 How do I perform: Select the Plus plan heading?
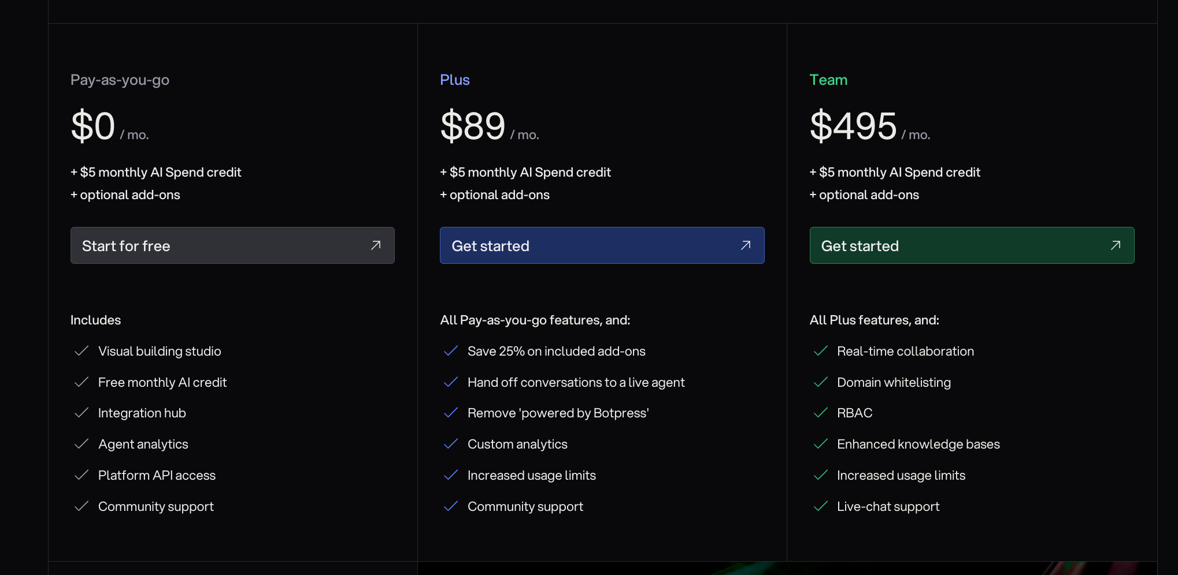tap(454, 80)
